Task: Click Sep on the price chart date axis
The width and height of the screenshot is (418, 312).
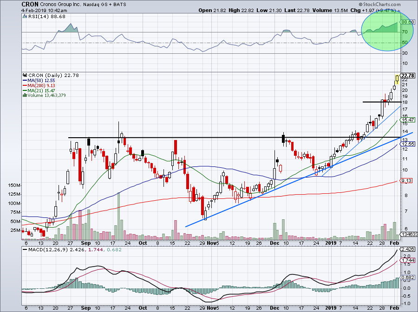Action: pyautogui.click(x=85, y=243)
